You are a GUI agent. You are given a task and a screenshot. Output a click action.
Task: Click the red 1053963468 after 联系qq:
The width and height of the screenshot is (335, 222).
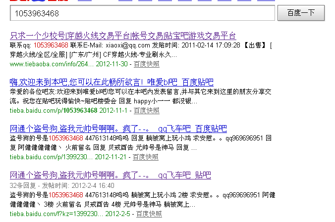51,45
